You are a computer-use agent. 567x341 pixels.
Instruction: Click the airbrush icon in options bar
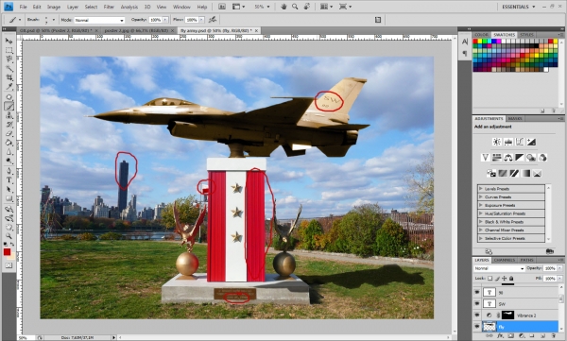(x=213, y=20)
